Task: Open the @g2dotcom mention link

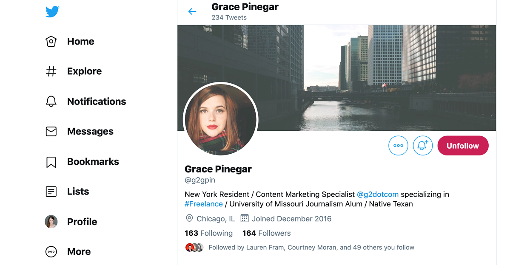Action: click(x=378, y=194)
